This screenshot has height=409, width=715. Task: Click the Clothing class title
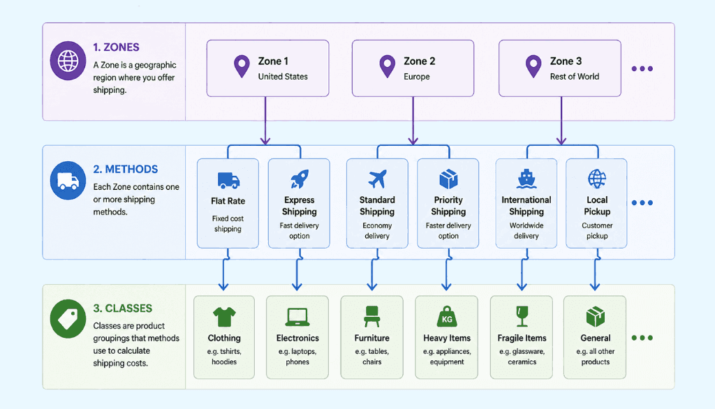point(224,338)
